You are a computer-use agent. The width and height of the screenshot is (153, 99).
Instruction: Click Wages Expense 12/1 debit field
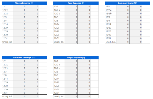pyautogui.click(x=19, y=7)
